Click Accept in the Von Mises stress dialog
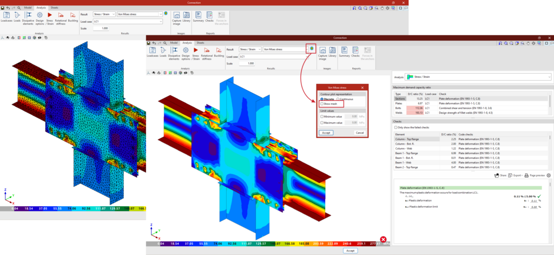The image size is (554, 255). pyautogui.click(x=326, y=133)
